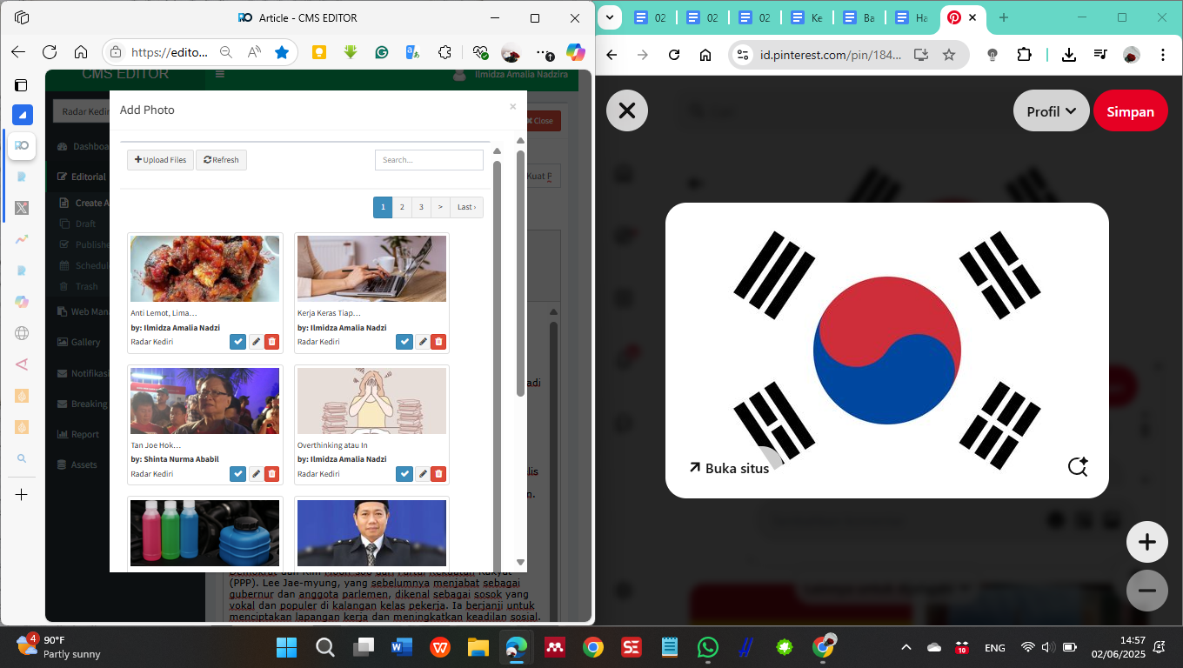Add new item in Edge sidebar
The height and width of the screenshot is (668, 1183).
click(x=22, y=494)
